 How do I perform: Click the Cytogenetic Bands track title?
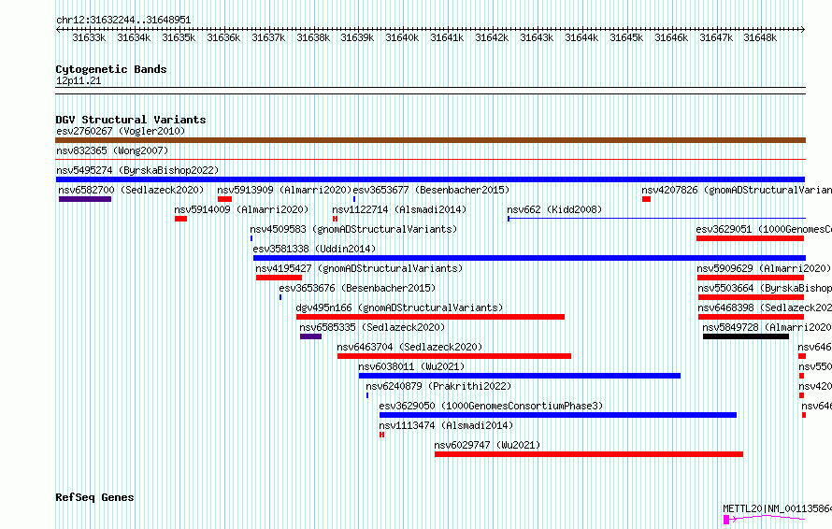[111, 69]
